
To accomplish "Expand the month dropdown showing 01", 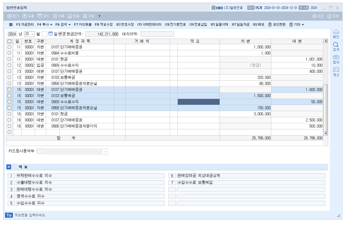I will 33,34.
